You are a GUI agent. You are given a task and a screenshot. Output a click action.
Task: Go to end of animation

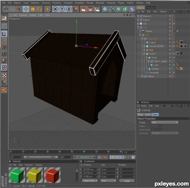click(94, 157)
